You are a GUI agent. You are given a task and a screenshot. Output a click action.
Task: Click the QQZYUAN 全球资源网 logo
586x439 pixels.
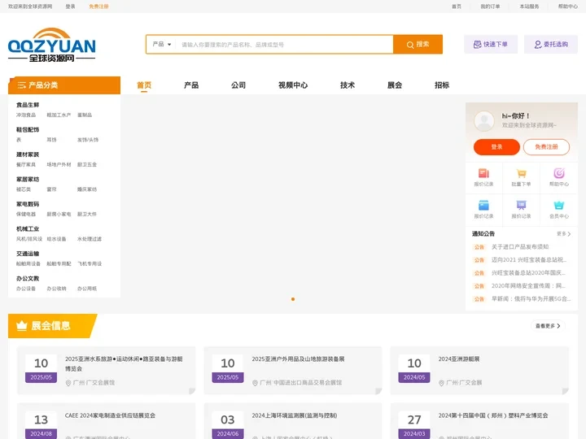51,45
